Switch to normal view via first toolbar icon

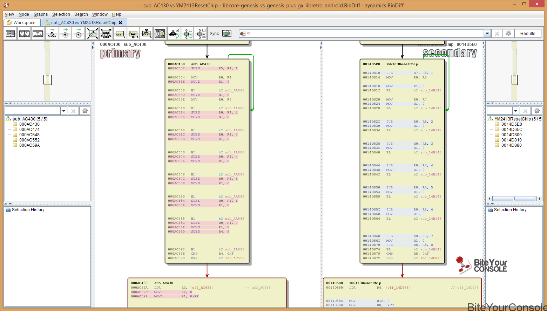(11, 34)
